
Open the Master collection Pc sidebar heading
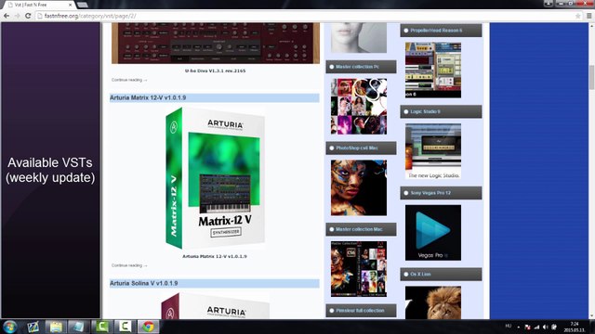361,67
